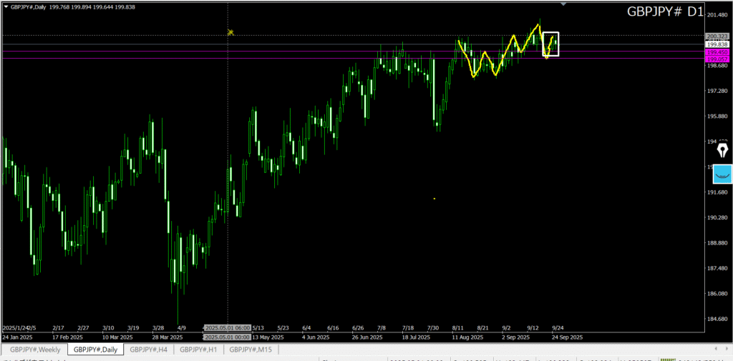
Task: Open the GBPJPY#,Daily one-click trading arrow
Action: pyautogui.click(x=6, y=6)
